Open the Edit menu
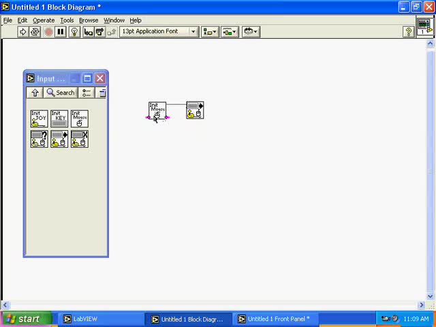The width and height of the screenshot is (436, 327). click(x=22, y=20)
